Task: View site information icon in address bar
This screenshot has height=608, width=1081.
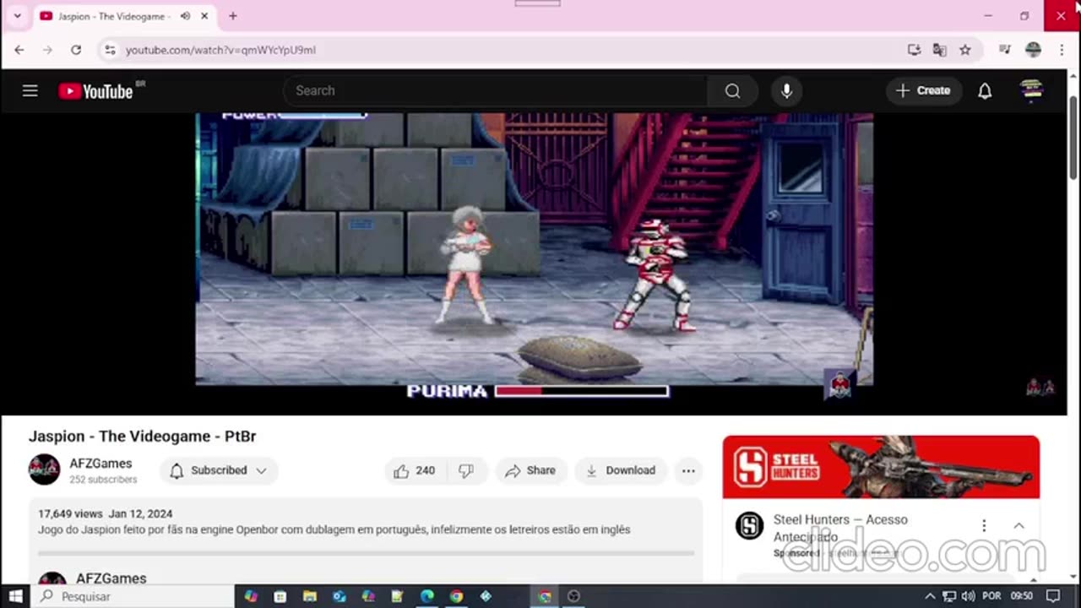Action: point(110,50)
